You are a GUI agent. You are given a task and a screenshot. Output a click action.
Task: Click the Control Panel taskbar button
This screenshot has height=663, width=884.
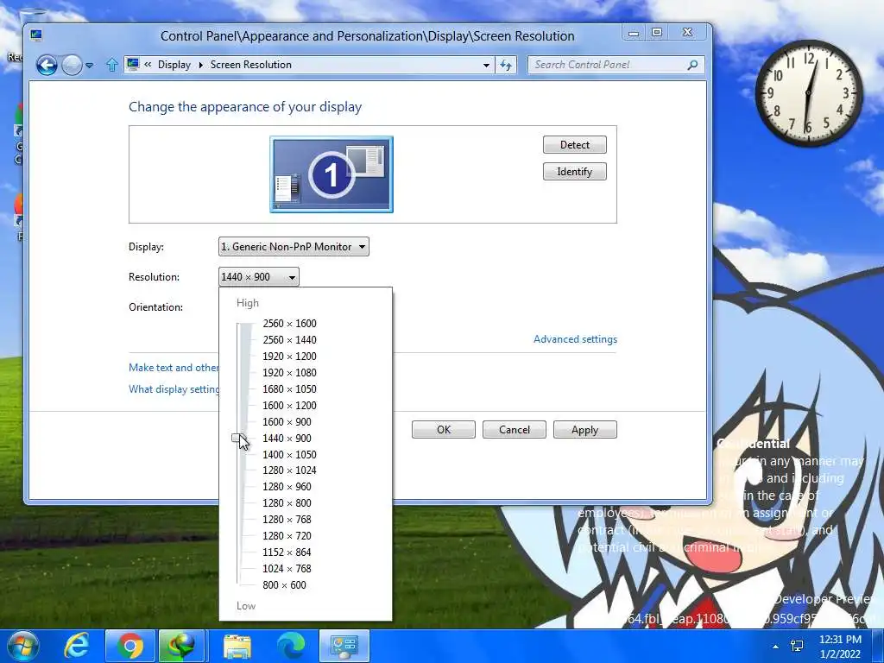(344, 646)
